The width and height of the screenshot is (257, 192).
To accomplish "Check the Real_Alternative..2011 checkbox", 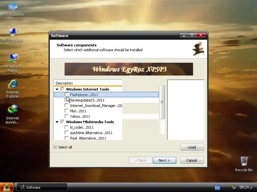I will click(x=66, y=138).
